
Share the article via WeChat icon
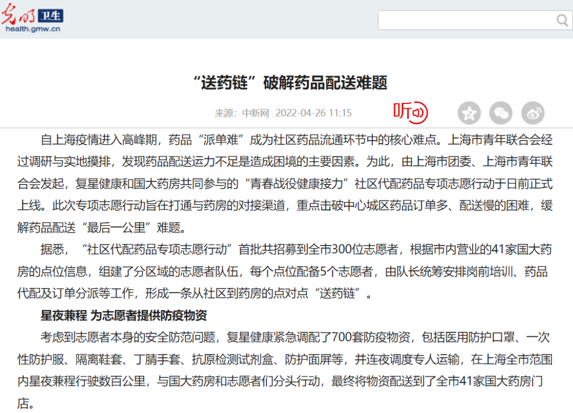click(501, 113)
